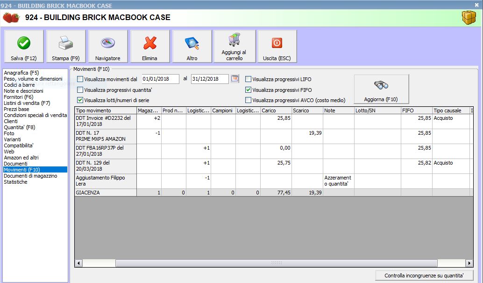
Task: Click the GIACENZA totals row label
Action: [x=106, y=193]
